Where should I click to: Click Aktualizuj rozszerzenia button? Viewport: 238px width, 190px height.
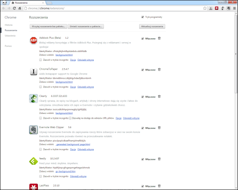[x=152, y=26]
